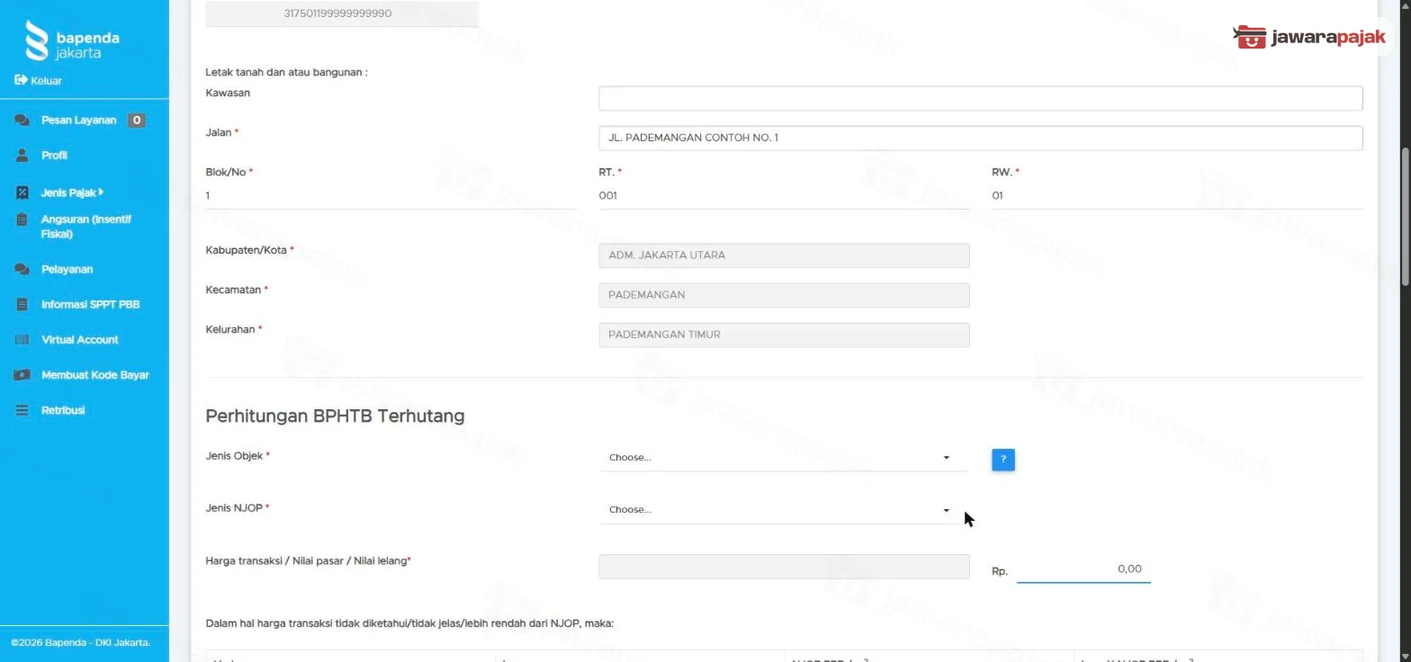
Task: Click the NOP number field 317501199999999990
Action: click(x=342, y=13)
